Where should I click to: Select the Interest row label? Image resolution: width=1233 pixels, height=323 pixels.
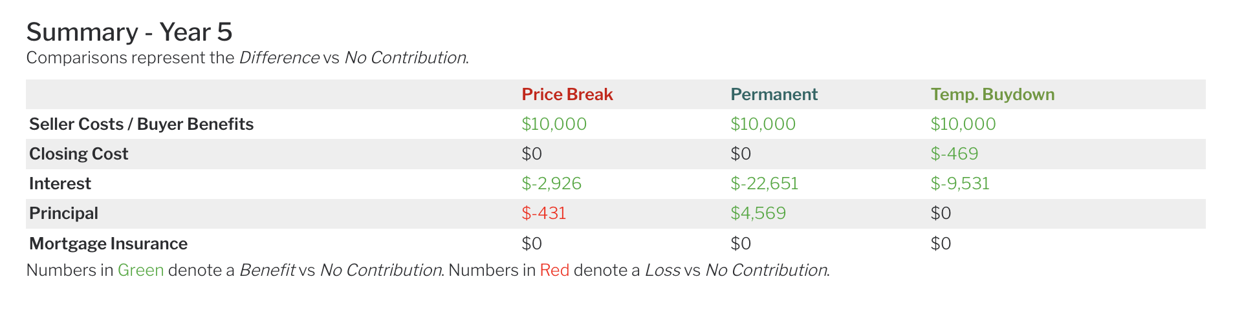[60, 183]
